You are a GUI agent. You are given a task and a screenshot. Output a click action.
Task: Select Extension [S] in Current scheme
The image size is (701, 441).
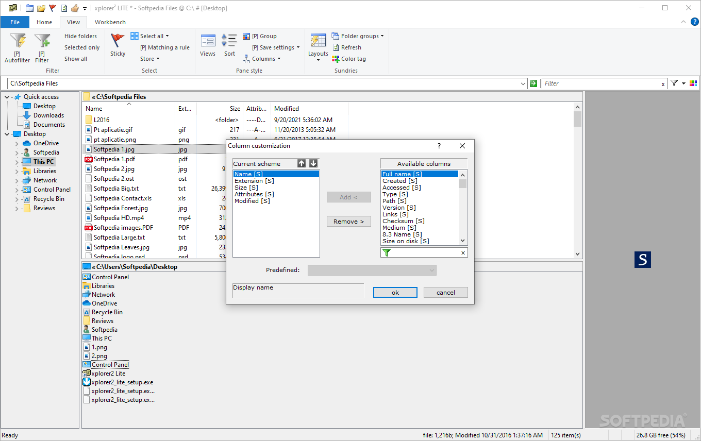tap(276, 181)
